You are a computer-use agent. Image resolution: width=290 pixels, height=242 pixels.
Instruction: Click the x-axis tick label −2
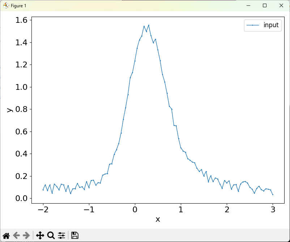pyautogui.click(x=43, y=209)
